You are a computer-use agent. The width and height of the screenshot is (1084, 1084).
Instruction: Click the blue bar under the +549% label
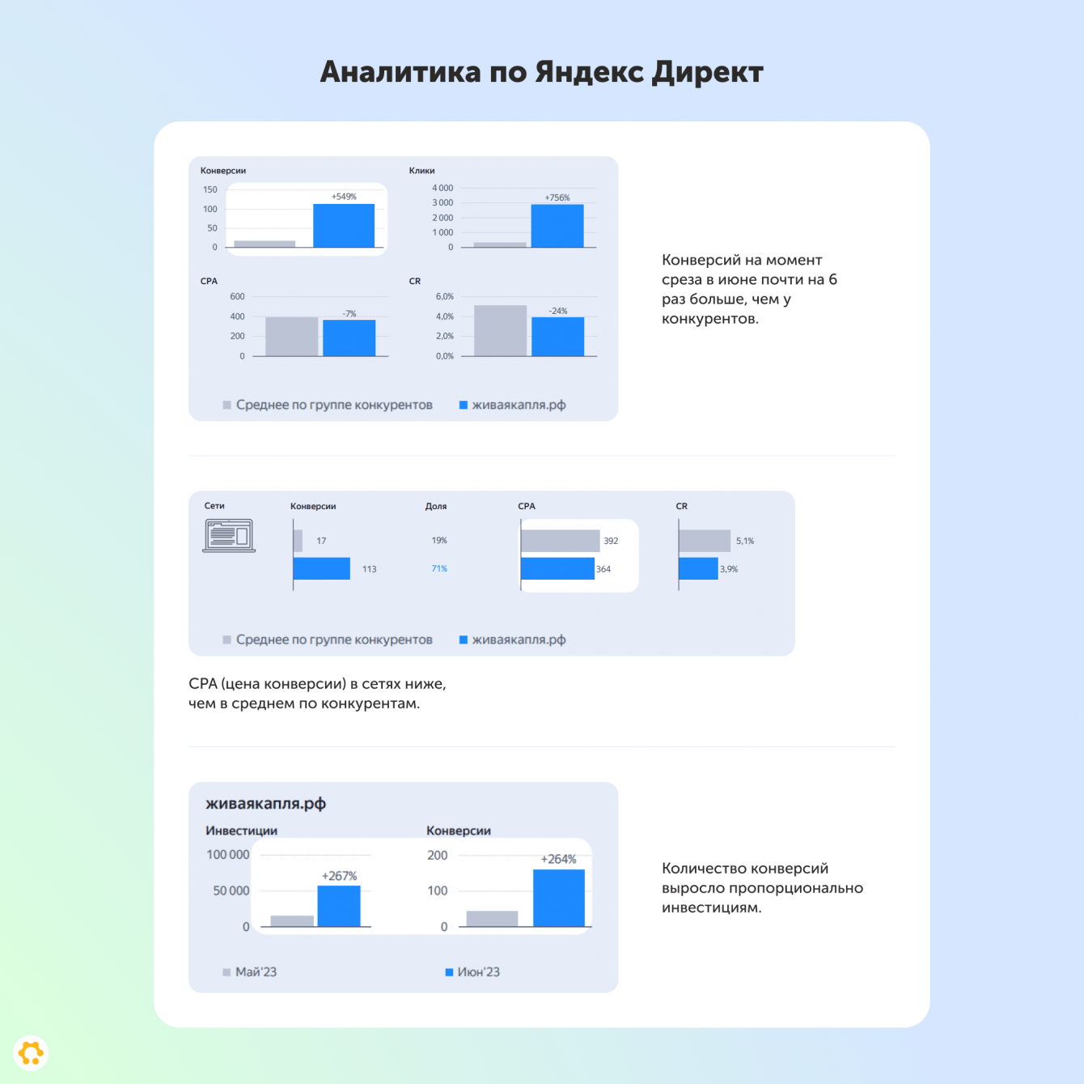tap(344, 226)
